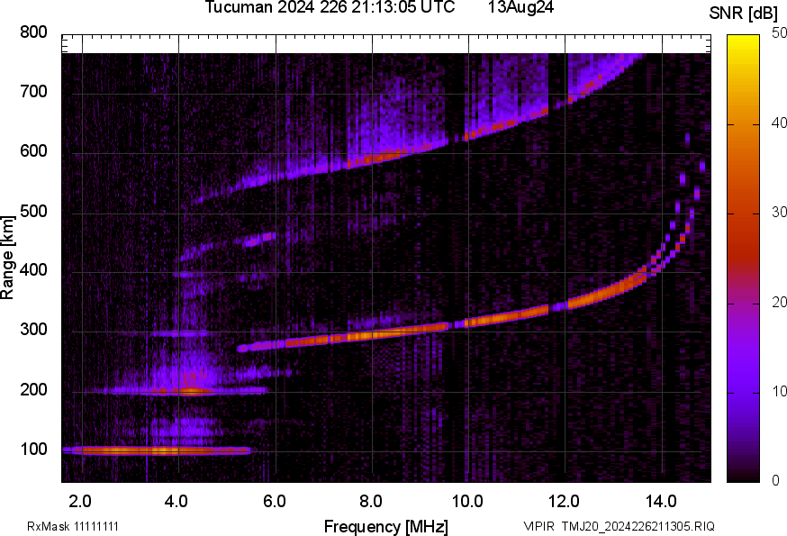
Task: Click the 14.0 tick on the frequency axis
Action: 661,499
